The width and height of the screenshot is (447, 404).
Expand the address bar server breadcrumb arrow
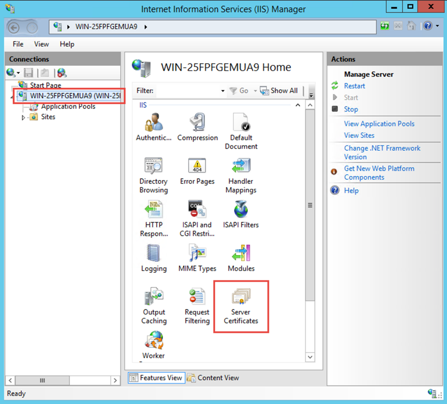click(x=146, y=27)
